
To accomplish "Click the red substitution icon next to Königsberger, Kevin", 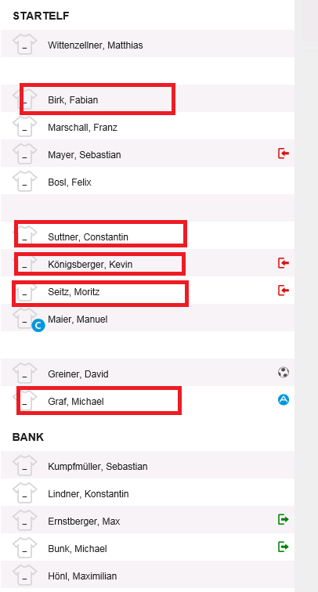I will [284, 263].
